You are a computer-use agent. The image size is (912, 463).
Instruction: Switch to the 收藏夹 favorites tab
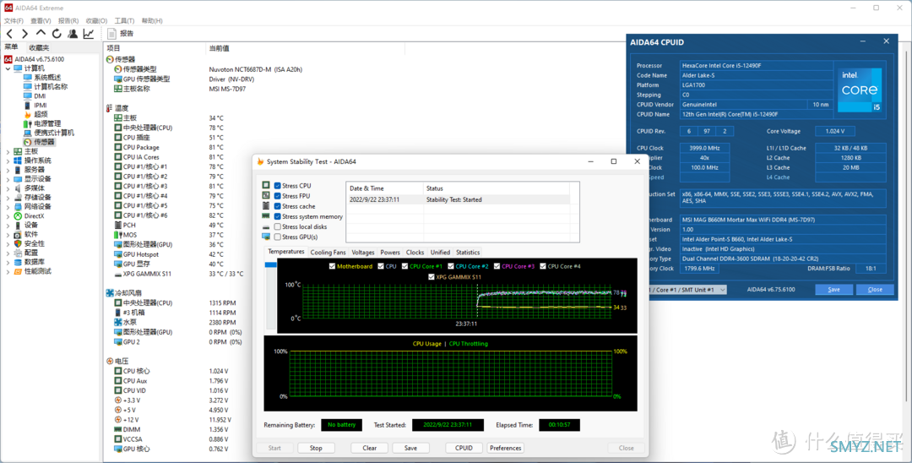(x=39, y=47)
